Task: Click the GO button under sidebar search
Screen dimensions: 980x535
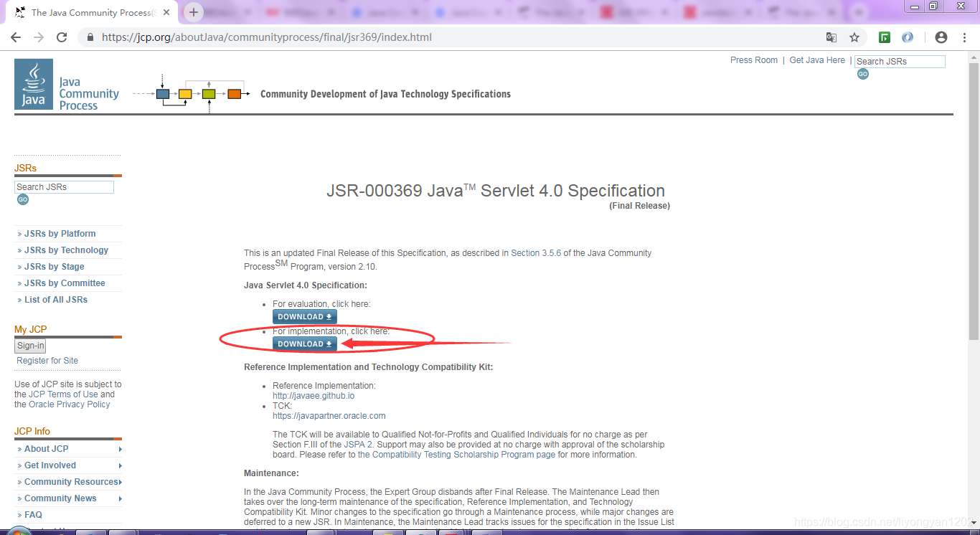Action: (x=23, y=199)
